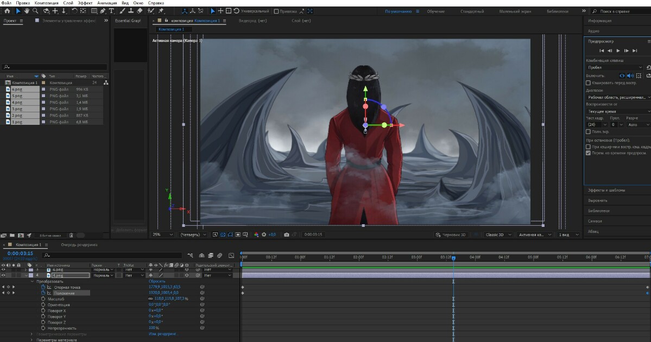
Task: Select the Puppet Pin tool
Action: pyautogui.click(x=161, y=11)
